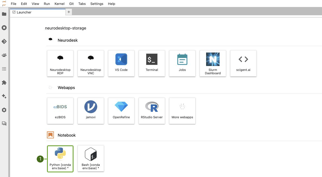
Task: Click the Webapps section heading
Action: click(66, 87)
